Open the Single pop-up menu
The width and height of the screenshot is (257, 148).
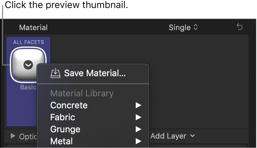pyautogui.click(x=183, y=27)
